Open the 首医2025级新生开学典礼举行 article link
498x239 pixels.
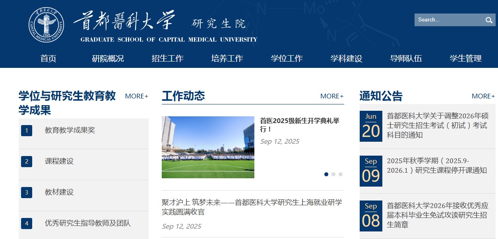[x=299, y=125]
